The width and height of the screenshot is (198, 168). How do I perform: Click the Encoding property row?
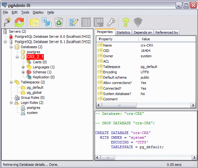[x=147, y=72]
